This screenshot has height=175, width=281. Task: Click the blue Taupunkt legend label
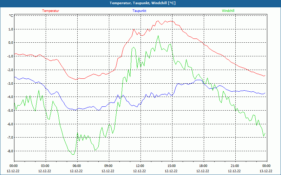pos(139,11)
